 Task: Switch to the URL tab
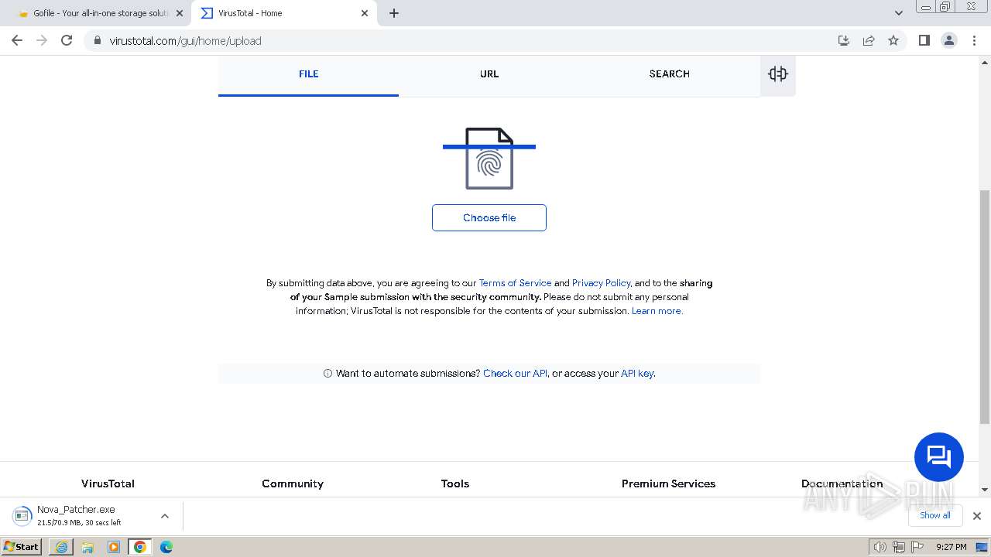489,74
